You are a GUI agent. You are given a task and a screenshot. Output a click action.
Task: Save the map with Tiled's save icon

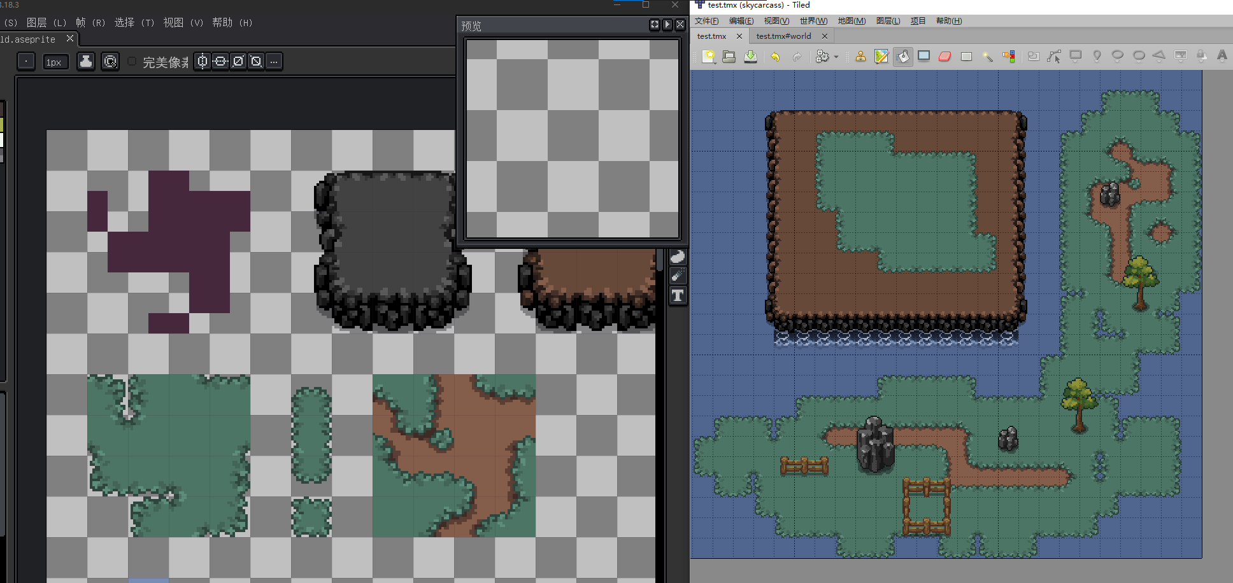[x=751, y=57]
